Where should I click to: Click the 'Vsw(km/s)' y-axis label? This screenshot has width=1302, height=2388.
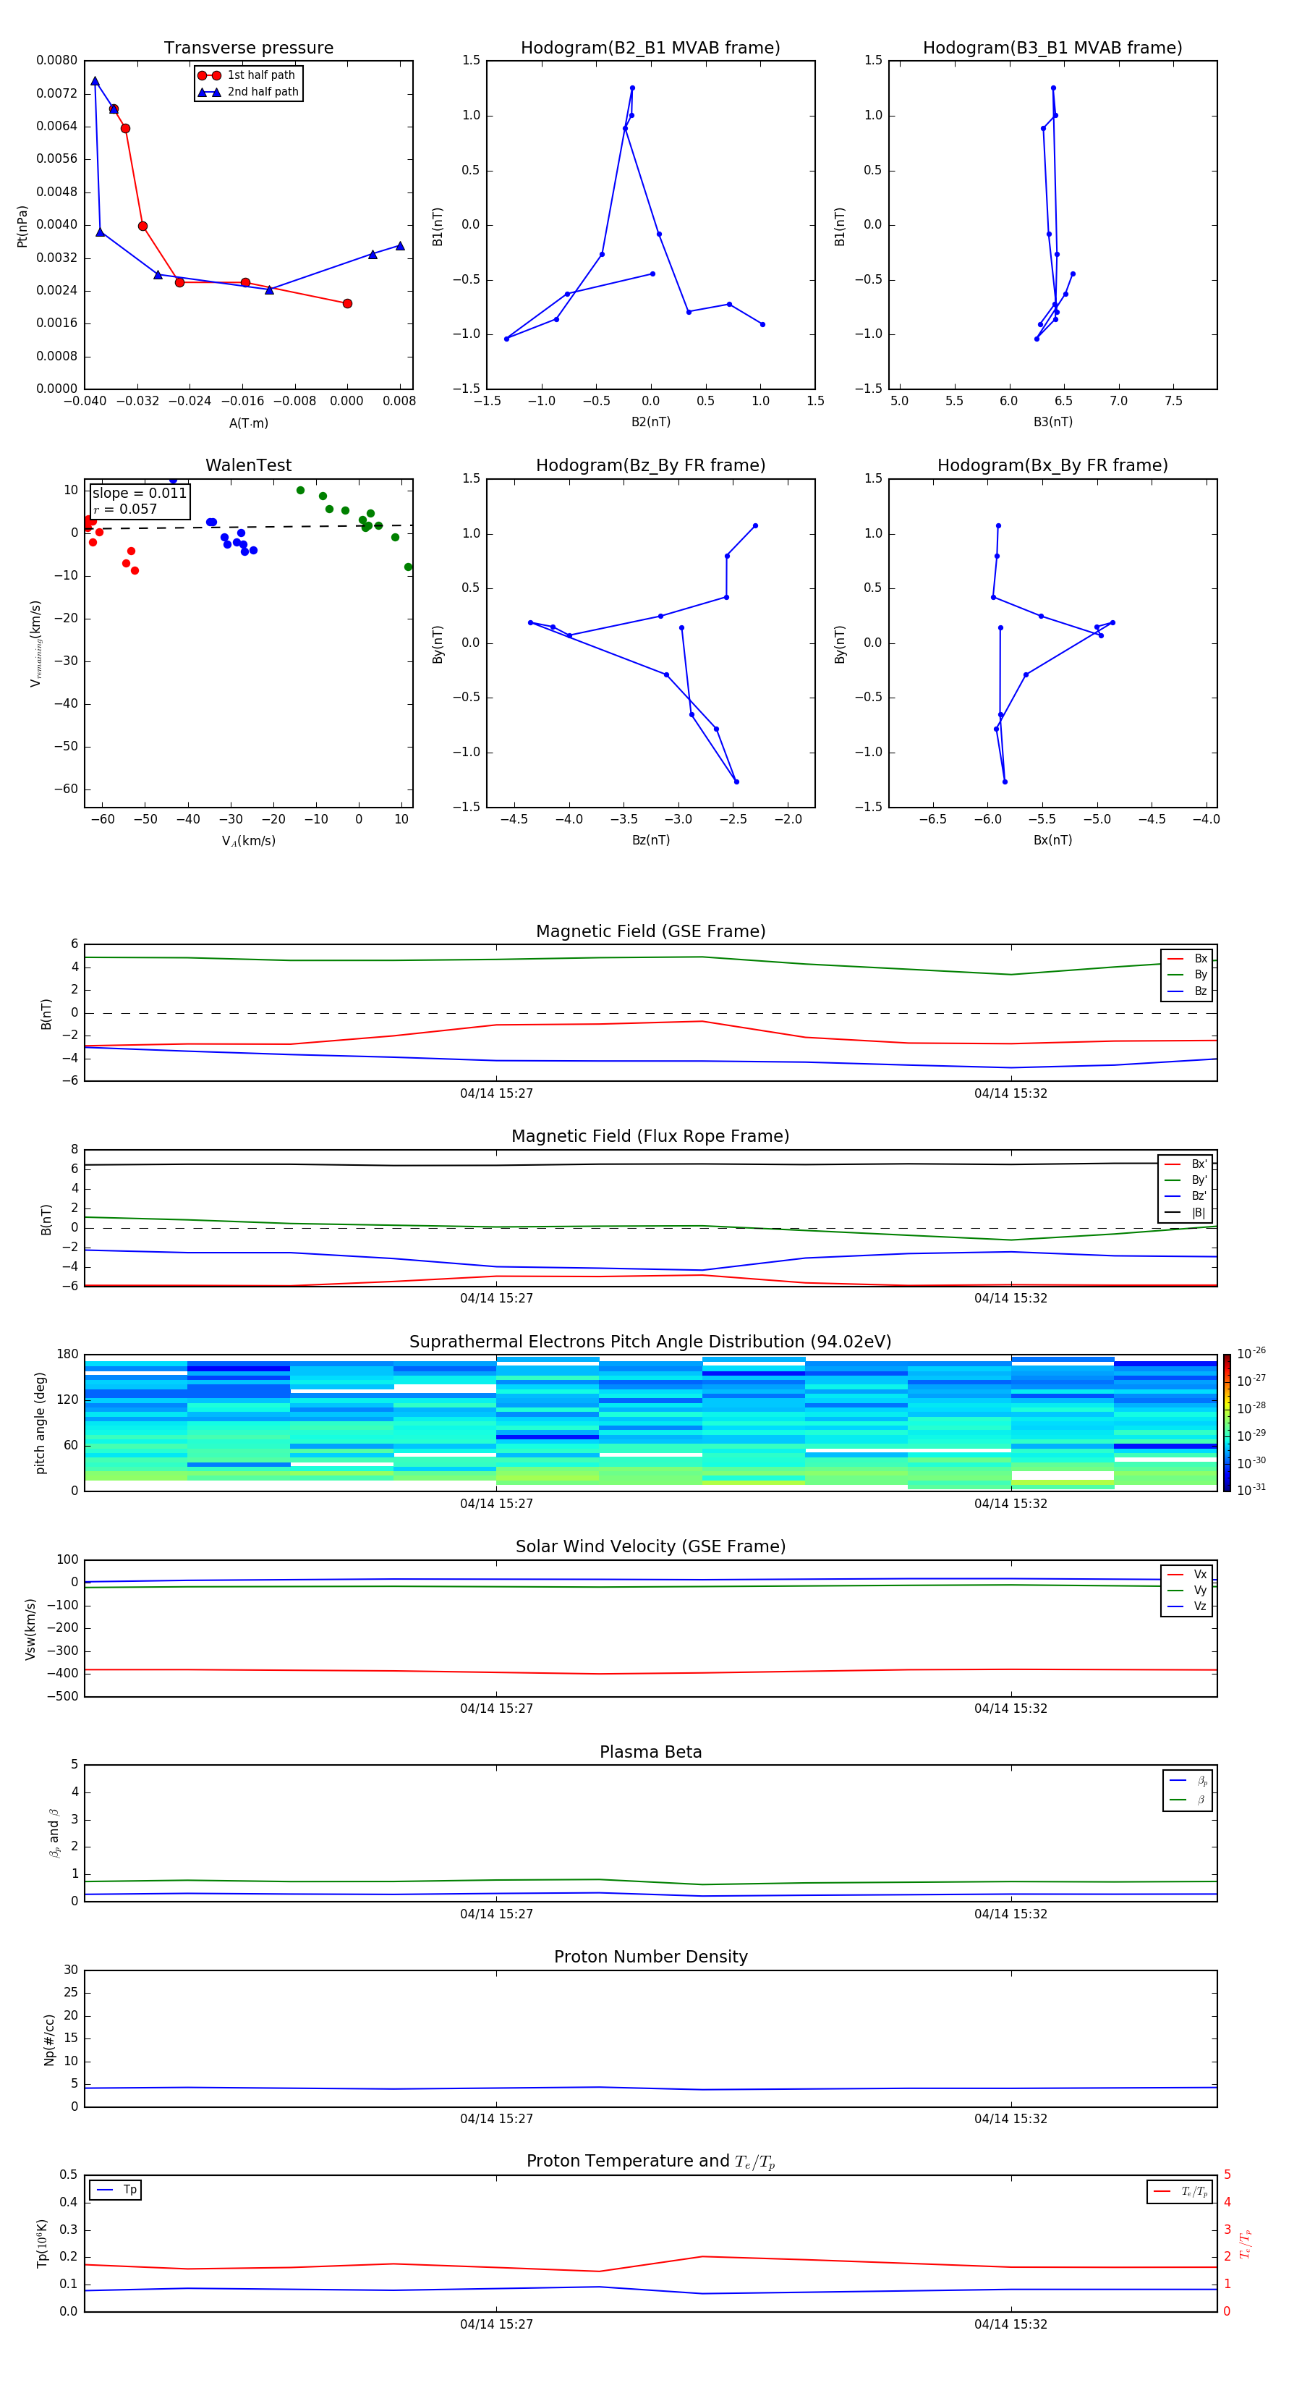[x=30, y=1629]
